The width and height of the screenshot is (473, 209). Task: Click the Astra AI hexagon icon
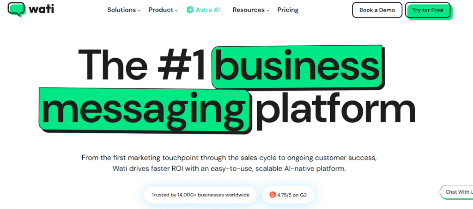point(190,10)
